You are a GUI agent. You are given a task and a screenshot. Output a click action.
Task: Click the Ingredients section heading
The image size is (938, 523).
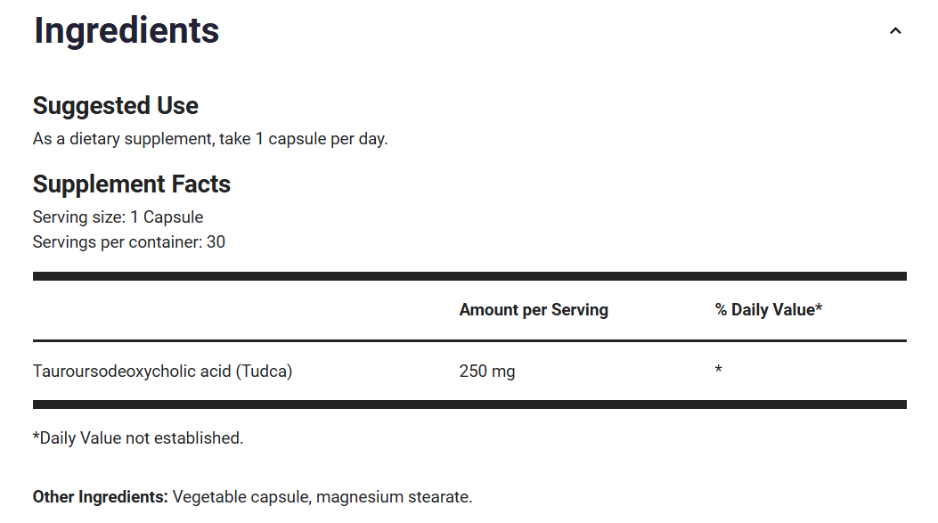[126, 31]
